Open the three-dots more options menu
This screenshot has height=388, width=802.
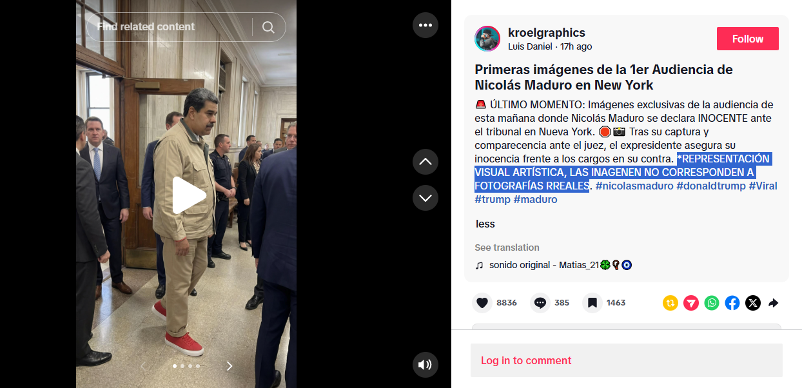[x=425, y=25]
